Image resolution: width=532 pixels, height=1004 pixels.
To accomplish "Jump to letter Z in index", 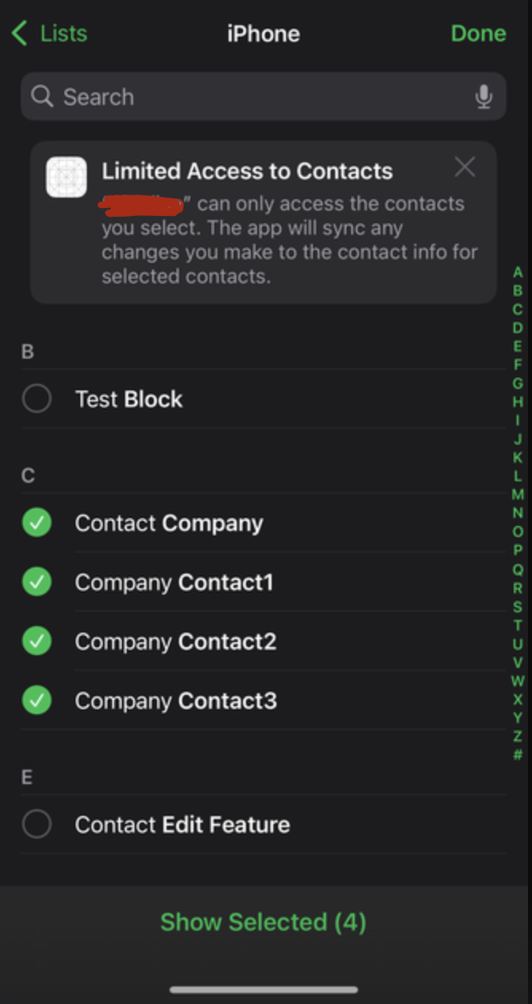I will point(518,736).
